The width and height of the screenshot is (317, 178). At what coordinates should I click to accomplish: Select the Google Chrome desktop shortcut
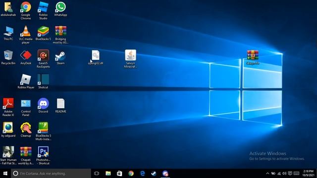click(26, 7)
